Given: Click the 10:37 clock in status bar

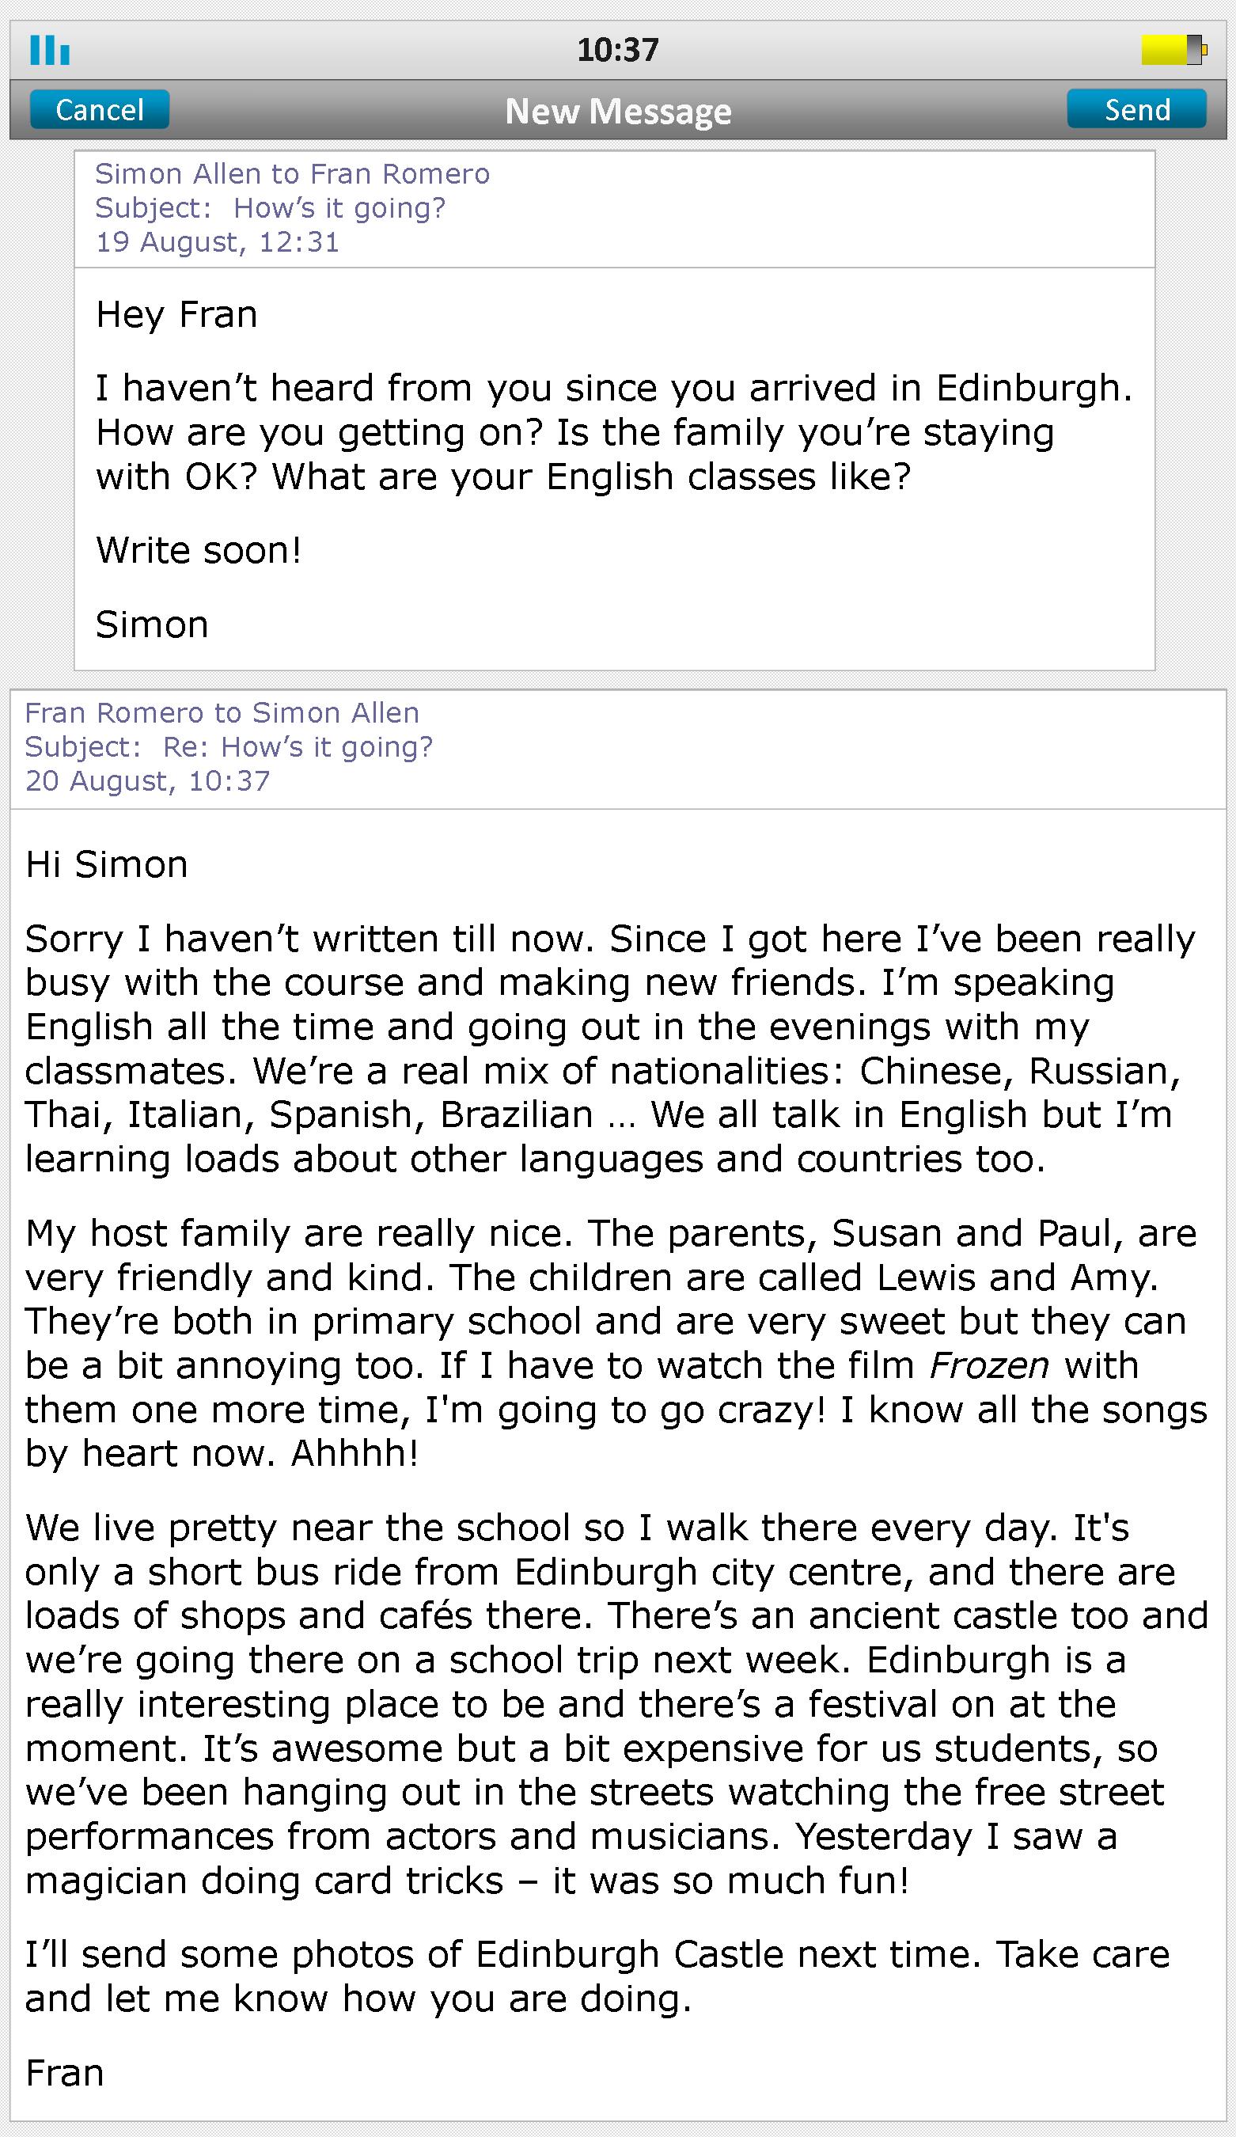Looking at the screenshot, I should coord(617,50).
